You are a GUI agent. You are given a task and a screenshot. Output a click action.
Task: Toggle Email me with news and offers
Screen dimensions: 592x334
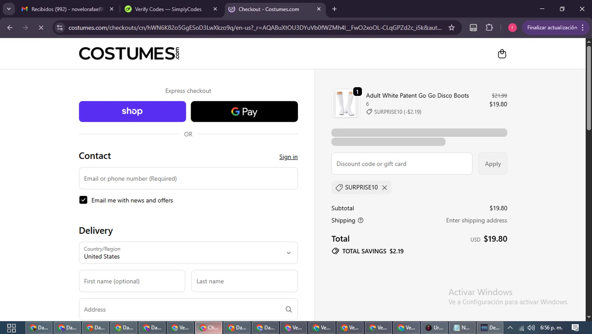pyautogui.click(x=83, y=200)
